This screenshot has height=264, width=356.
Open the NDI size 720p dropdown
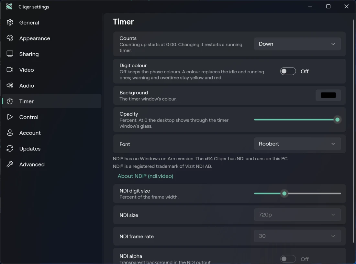[x=297, y=215]
